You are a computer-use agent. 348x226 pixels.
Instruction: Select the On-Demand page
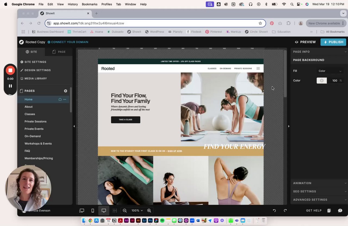[x=33, y=136]
